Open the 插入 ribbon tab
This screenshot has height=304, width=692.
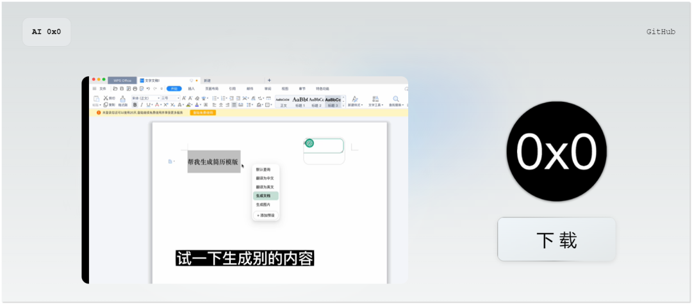coord(191,88)
